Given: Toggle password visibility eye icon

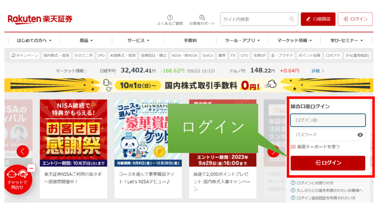Looking at the screenshot, I should pos(360,135).
